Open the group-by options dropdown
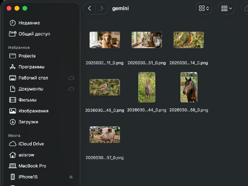 coord(226,8)
